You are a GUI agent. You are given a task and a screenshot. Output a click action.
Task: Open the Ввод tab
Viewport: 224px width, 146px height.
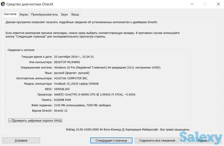75,14
